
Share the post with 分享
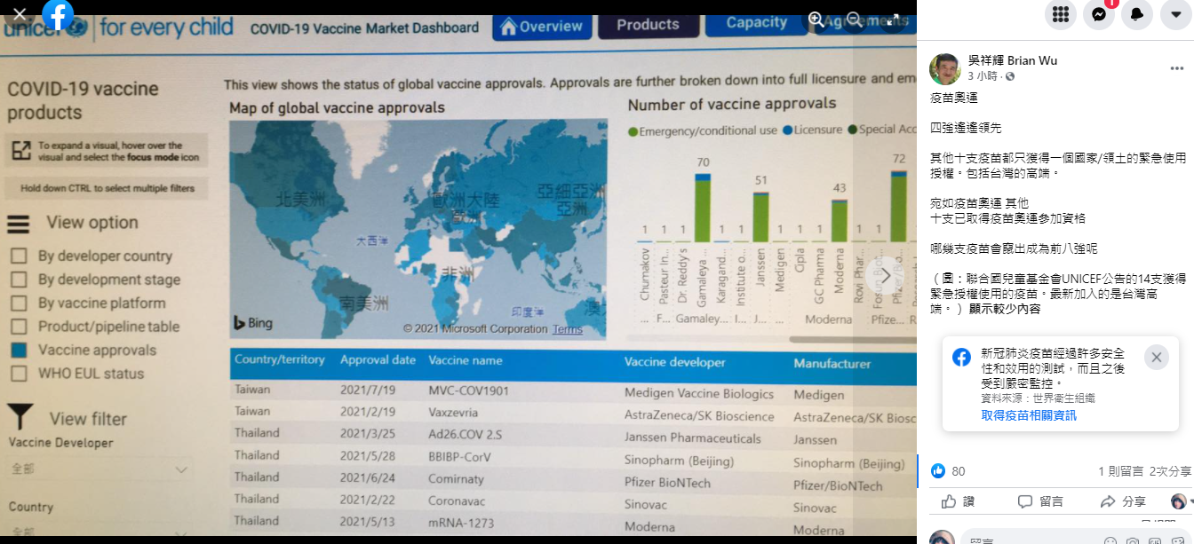pyautogui.click(x=1123, y=501)
